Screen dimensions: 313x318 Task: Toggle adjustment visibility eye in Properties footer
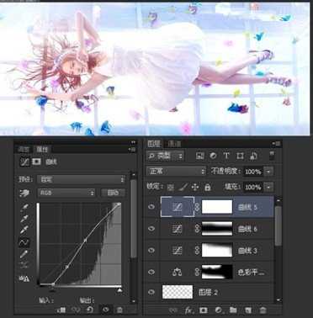pos(105,310)
